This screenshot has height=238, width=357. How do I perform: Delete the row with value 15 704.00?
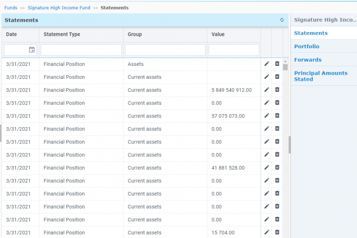tap(277, 232)
